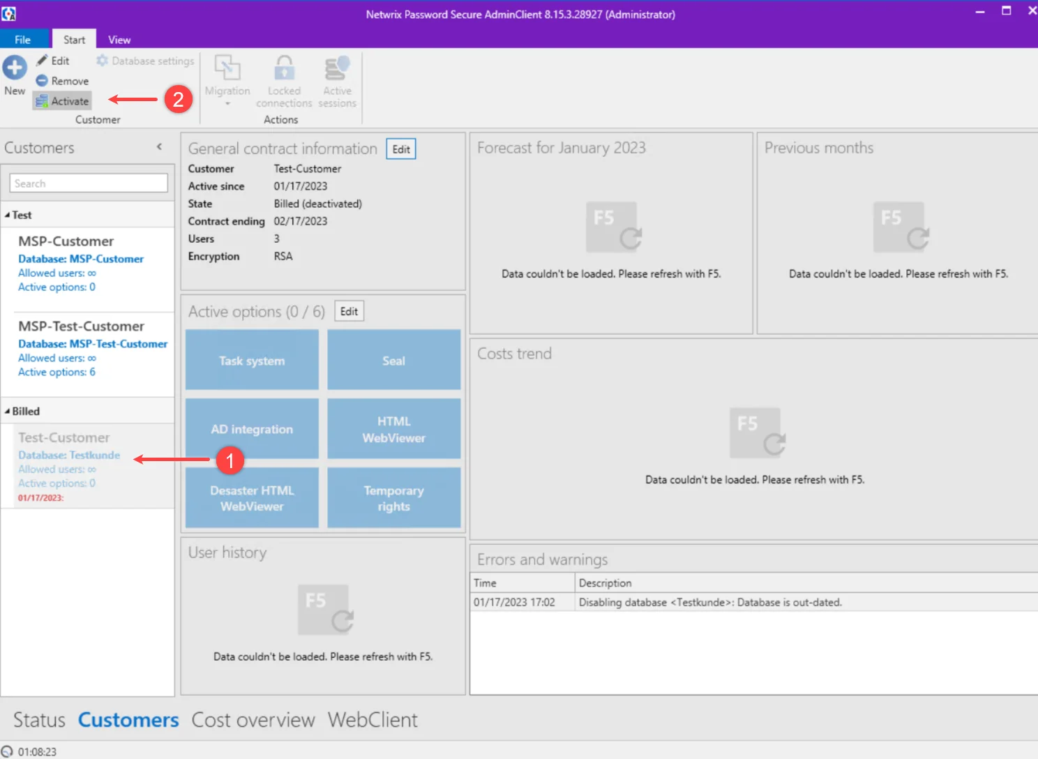Collapse the Customers panel chevron

point(159,146)
